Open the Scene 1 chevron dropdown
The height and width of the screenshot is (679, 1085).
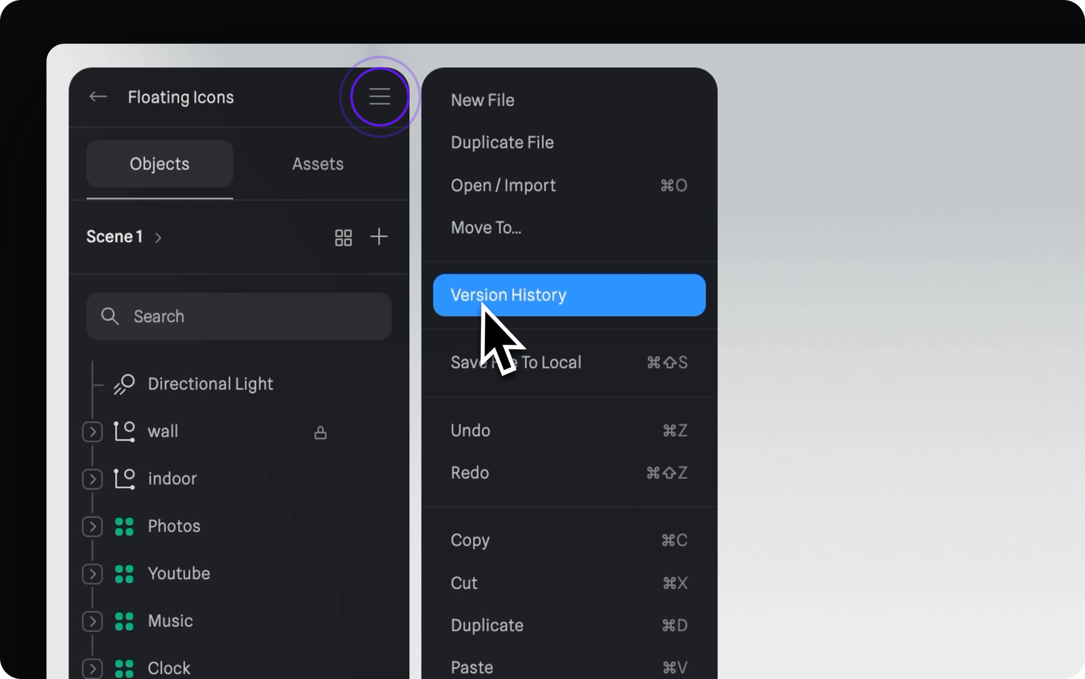[158, 238]
